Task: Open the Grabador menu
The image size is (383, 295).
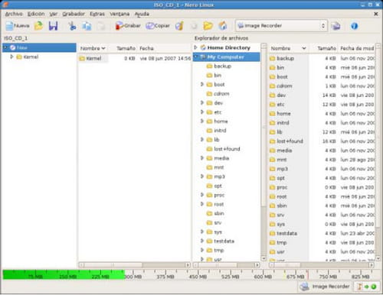Action: [x=74, y=14]
